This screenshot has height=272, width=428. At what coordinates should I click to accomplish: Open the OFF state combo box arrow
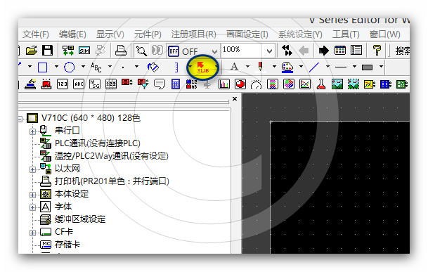point(214,51)
